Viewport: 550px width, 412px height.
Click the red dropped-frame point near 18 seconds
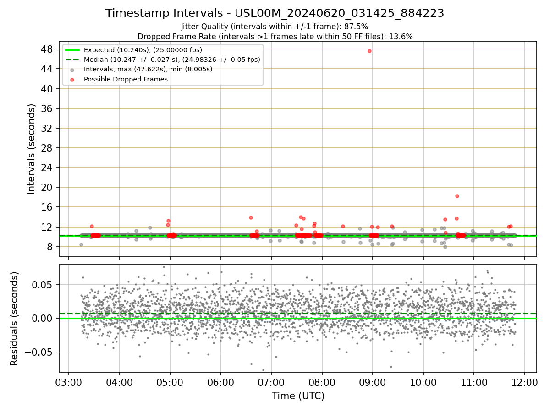(457, 196)
